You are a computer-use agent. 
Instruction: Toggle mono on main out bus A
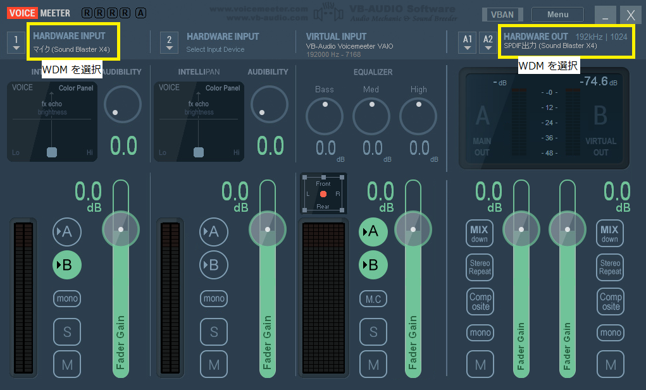(x=480, y=332)
